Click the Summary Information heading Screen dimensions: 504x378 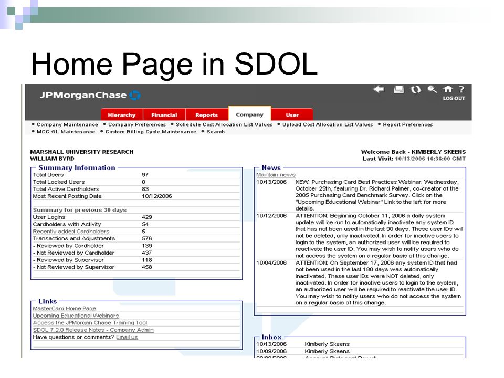[77, 168]
